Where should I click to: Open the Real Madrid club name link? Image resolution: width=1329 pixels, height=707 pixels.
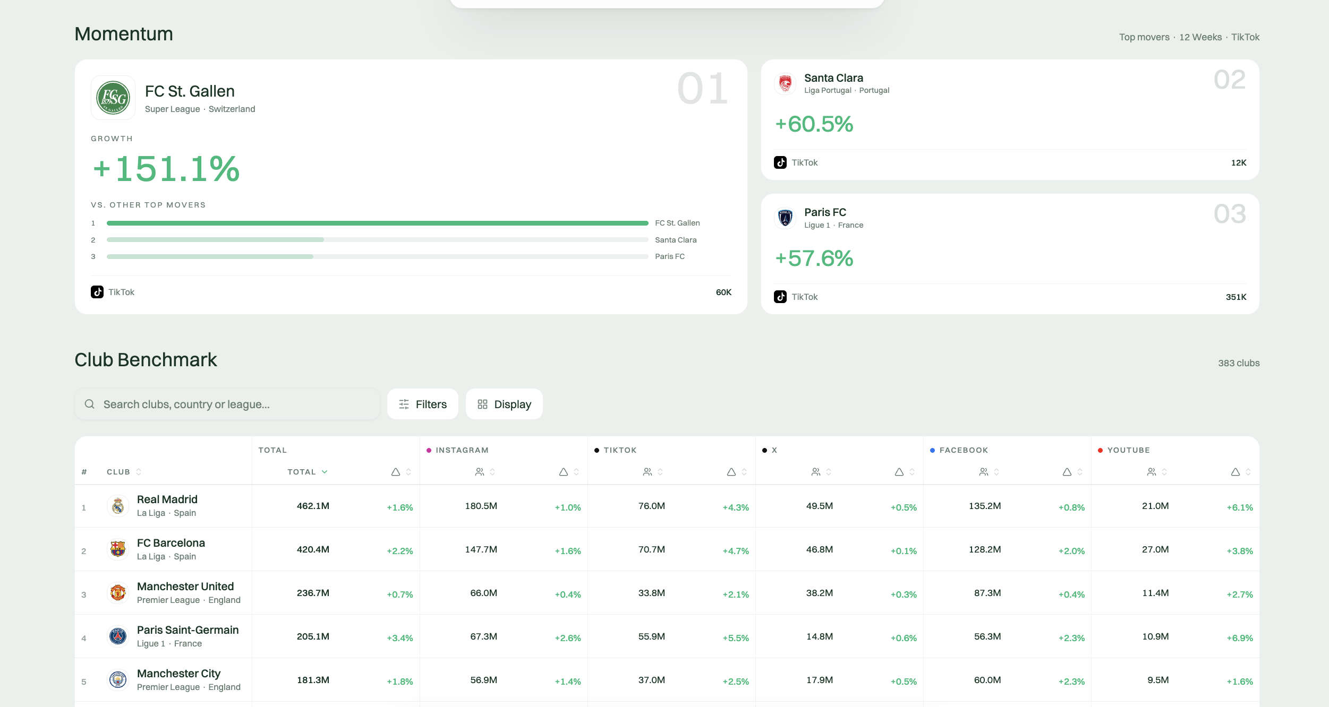(167, 499)
